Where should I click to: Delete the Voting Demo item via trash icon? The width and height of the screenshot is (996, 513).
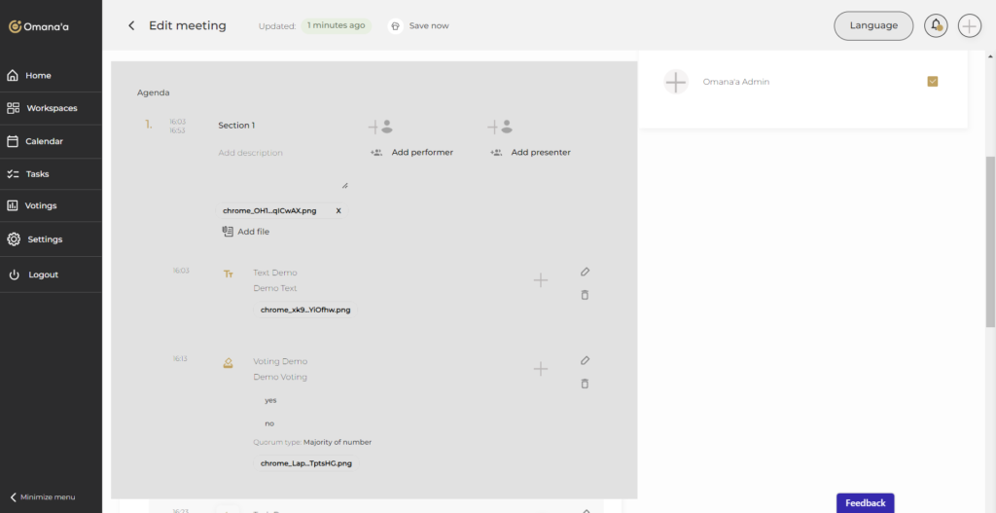tap(585, 384)
